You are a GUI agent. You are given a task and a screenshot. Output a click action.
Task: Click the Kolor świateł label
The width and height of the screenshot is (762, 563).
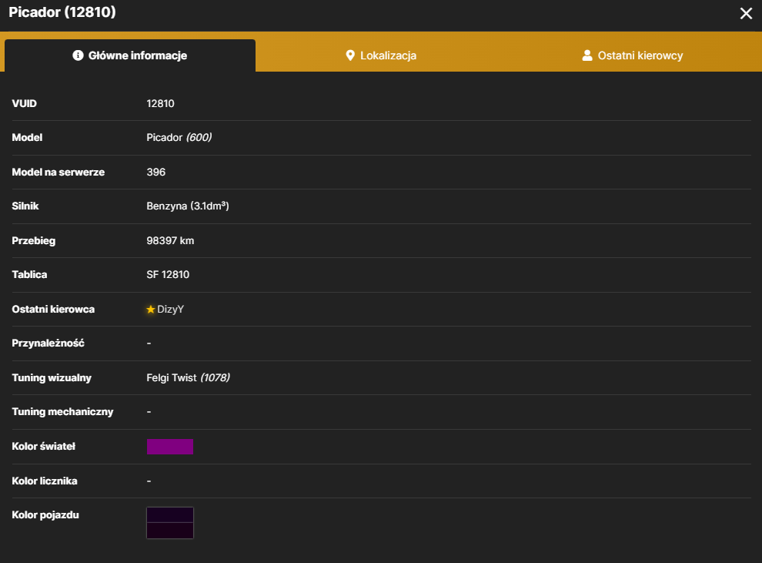pyautogui.click(x=44, y=446)
